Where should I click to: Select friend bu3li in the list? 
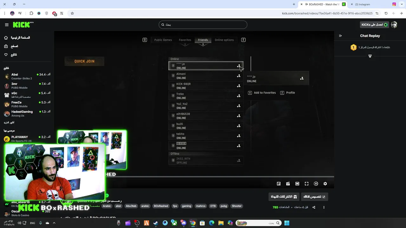(206, 126)
